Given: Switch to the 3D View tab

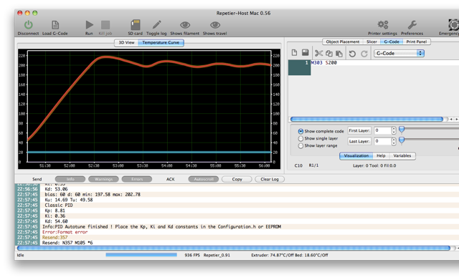Looking at the screenshot, I should 126,43.
